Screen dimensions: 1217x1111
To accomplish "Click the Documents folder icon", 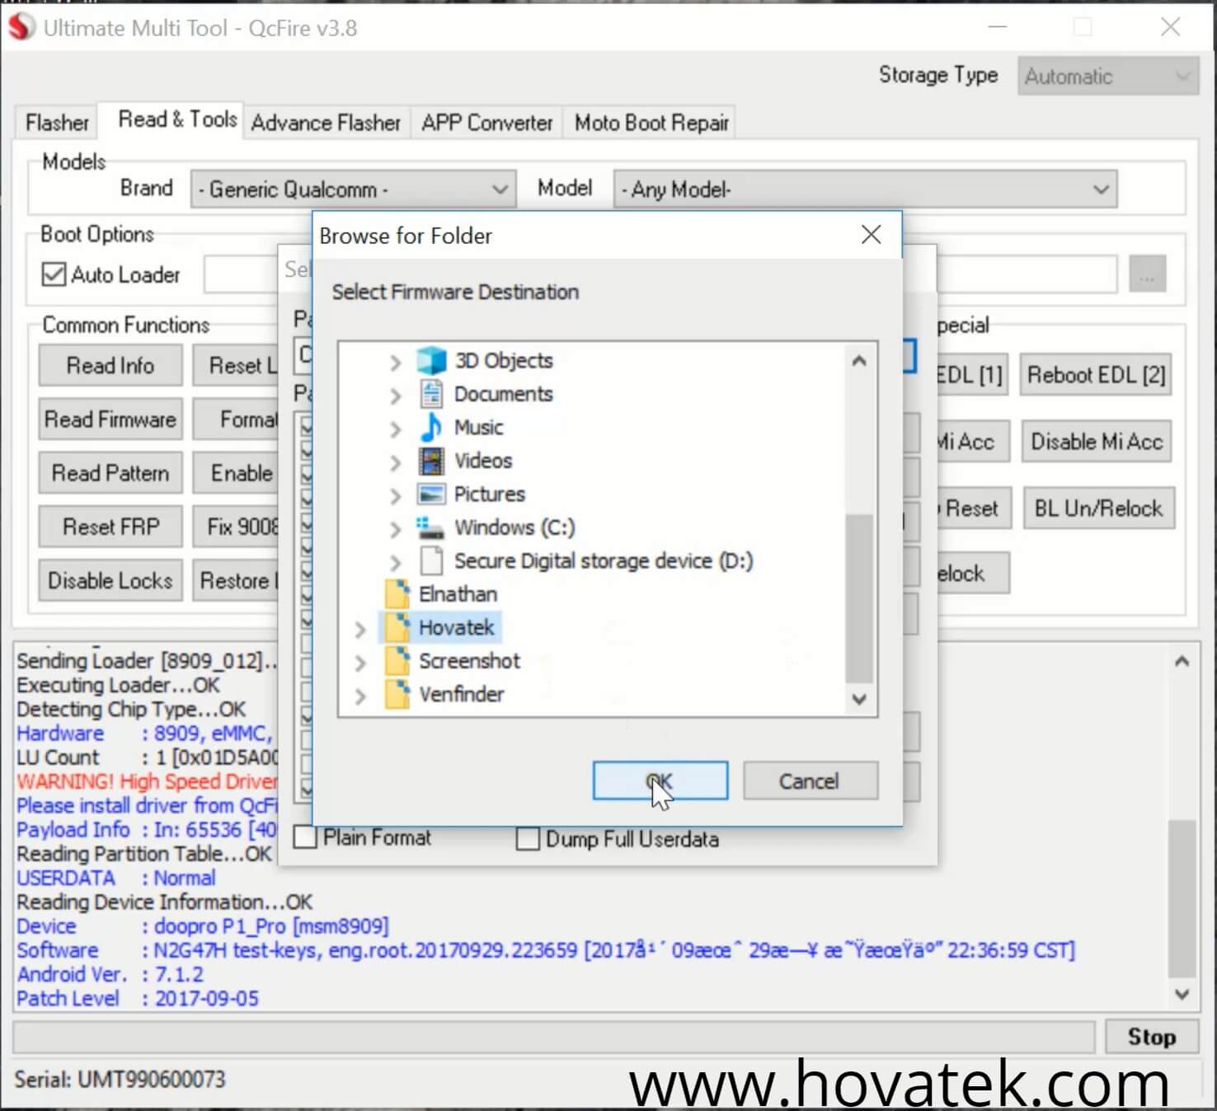I will [x=431, y=394].
